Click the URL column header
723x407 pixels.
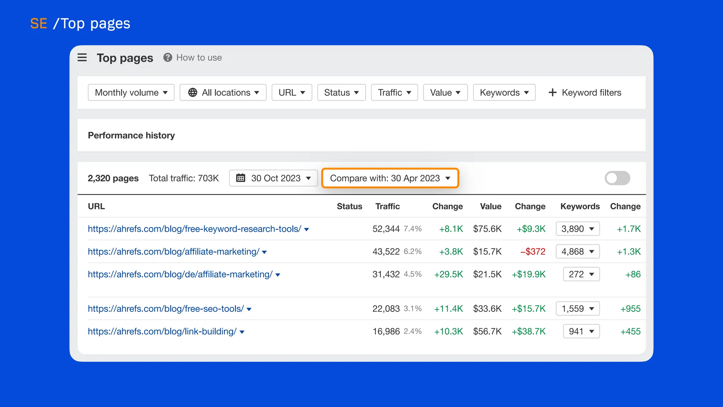(x=96, y=206)
